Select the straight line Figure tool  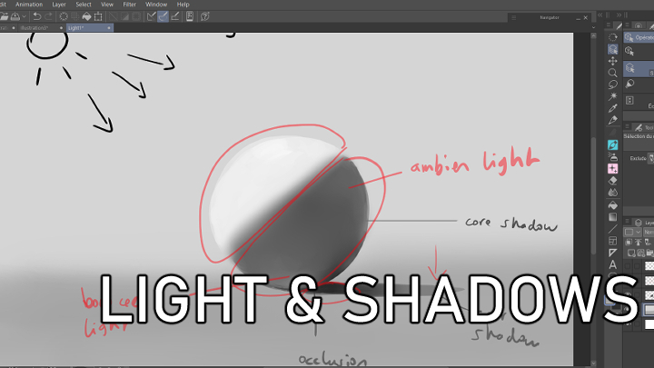613,229
